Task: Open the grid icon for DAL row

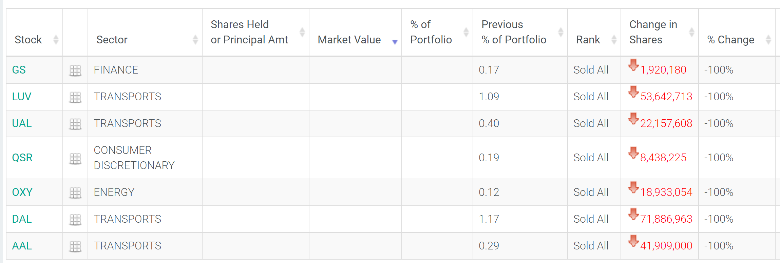Action: (x=75, y=220)
